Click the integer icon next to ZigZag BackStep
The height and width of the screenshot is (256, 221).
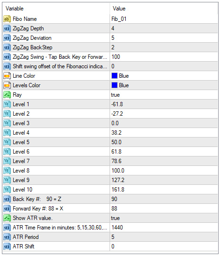tap(7, 47)
